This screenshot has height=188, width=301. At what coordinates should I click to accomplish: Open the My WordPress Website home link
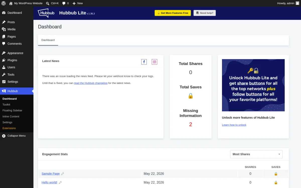coord(26,3)
